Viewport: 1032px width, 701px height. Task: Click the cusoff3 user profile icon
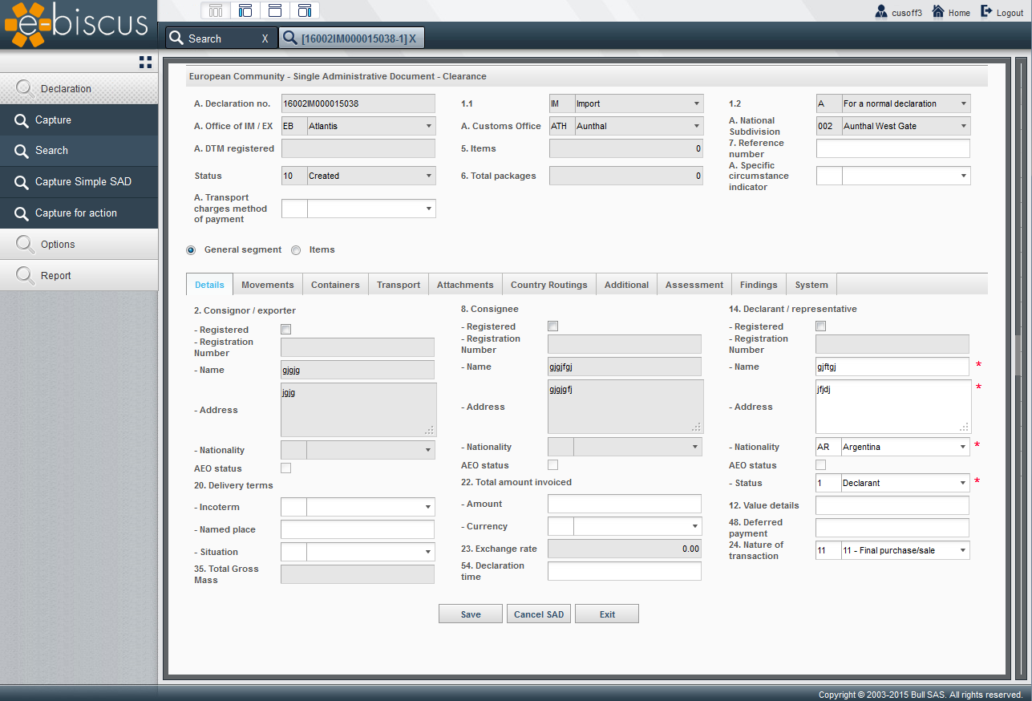[881, 12]
